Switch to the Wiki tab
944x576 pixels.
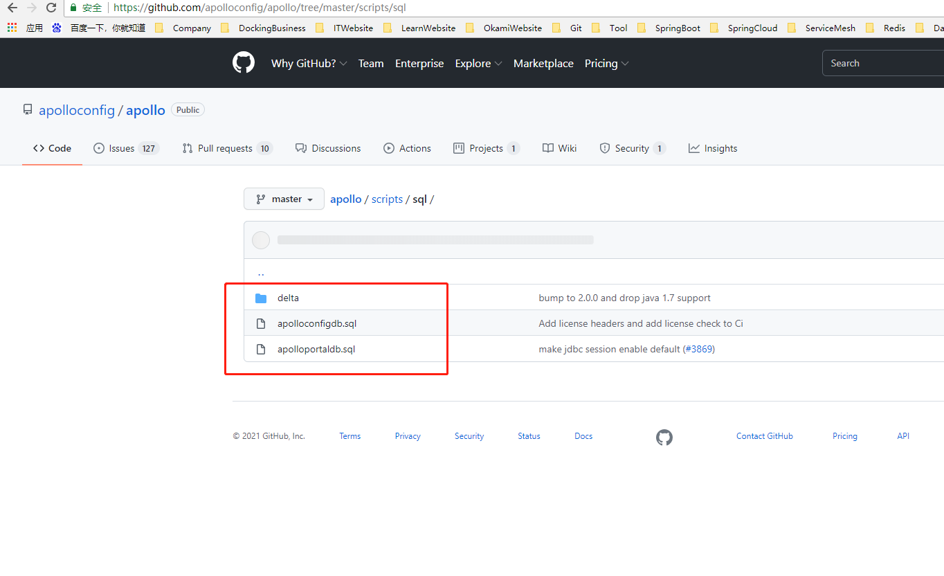(x=559, y=148)
